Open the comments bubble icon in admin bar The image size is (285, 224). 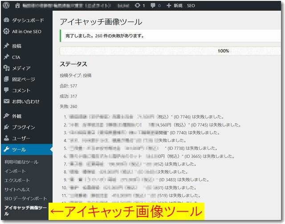153,5
